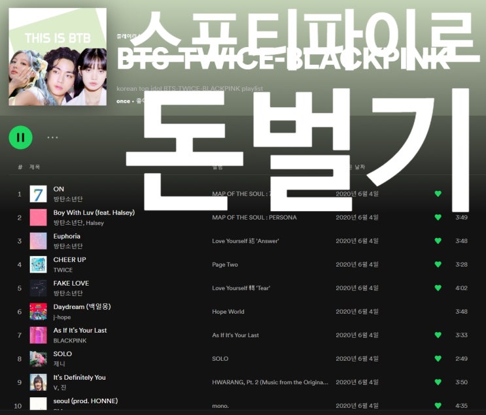Open album link As If It's Your Last
The image size is (486, 415).
click(235, 335)
